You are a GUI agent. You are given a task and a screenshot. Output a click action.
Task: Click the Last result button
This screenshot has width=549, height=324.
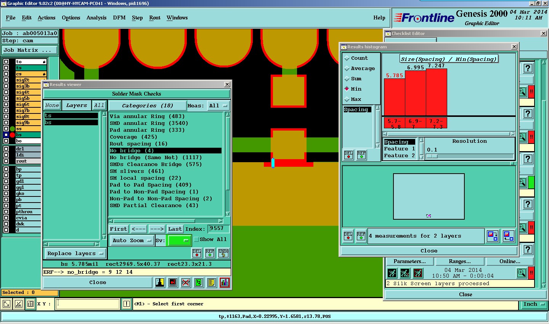(175, 229)
